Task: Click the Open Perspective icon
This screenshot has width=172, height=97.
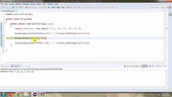Action: (163, 7)
